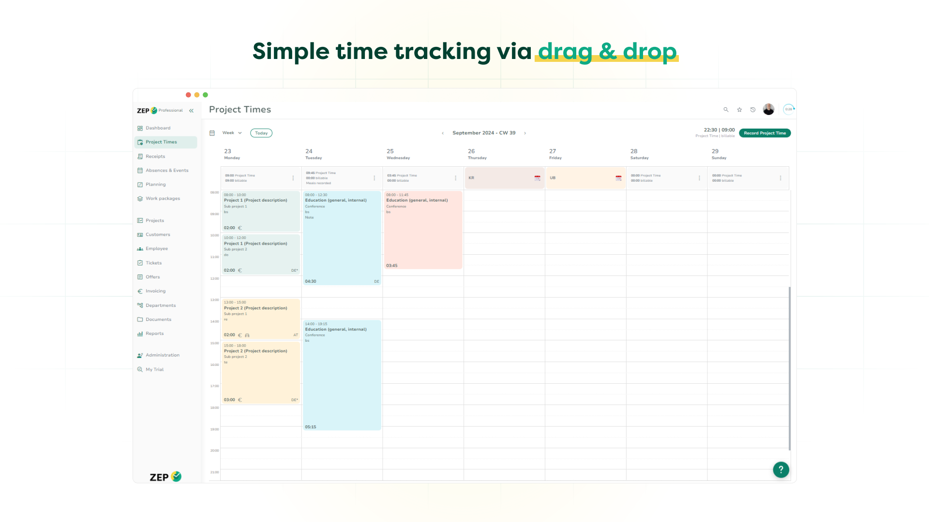The height and width of the screenshot is (522, 929).
Task: Open the Reports section
Action: point(154,333)
